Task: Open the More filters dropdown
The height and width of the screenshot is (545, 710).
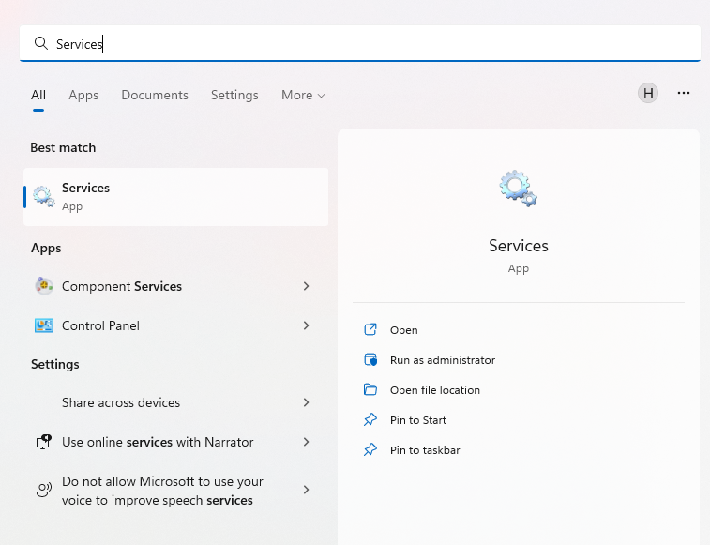Action: (303, 95)
